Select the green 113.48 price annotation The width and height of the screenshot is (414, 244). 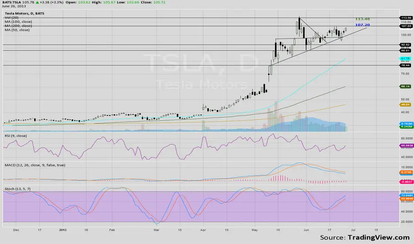click(362, 19)
